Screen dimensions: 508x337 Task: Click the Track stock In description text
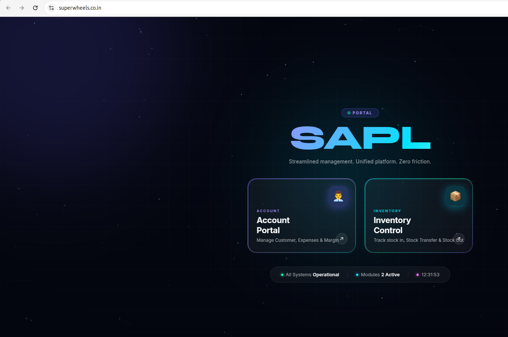pos(413,240)
